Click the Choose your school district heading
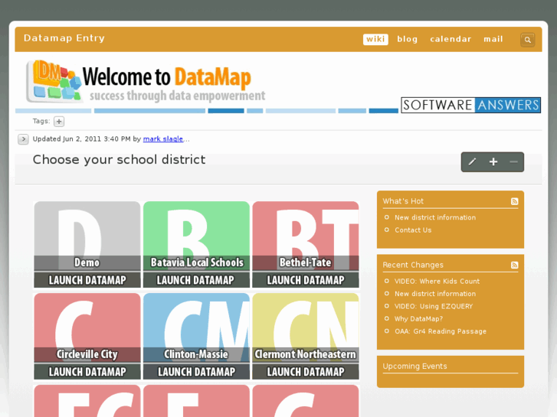This screenshot has height=417, width=557. [119, 160]
